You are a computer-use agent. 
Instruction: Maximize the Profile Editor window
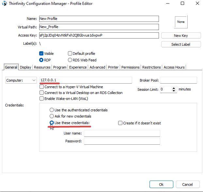(x=182, y=3)
